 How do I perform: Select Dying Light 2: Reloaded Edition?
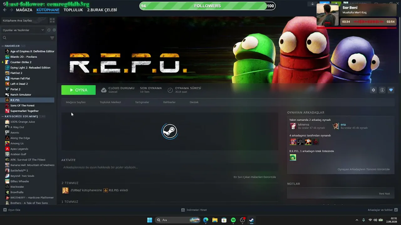[30, 67]
